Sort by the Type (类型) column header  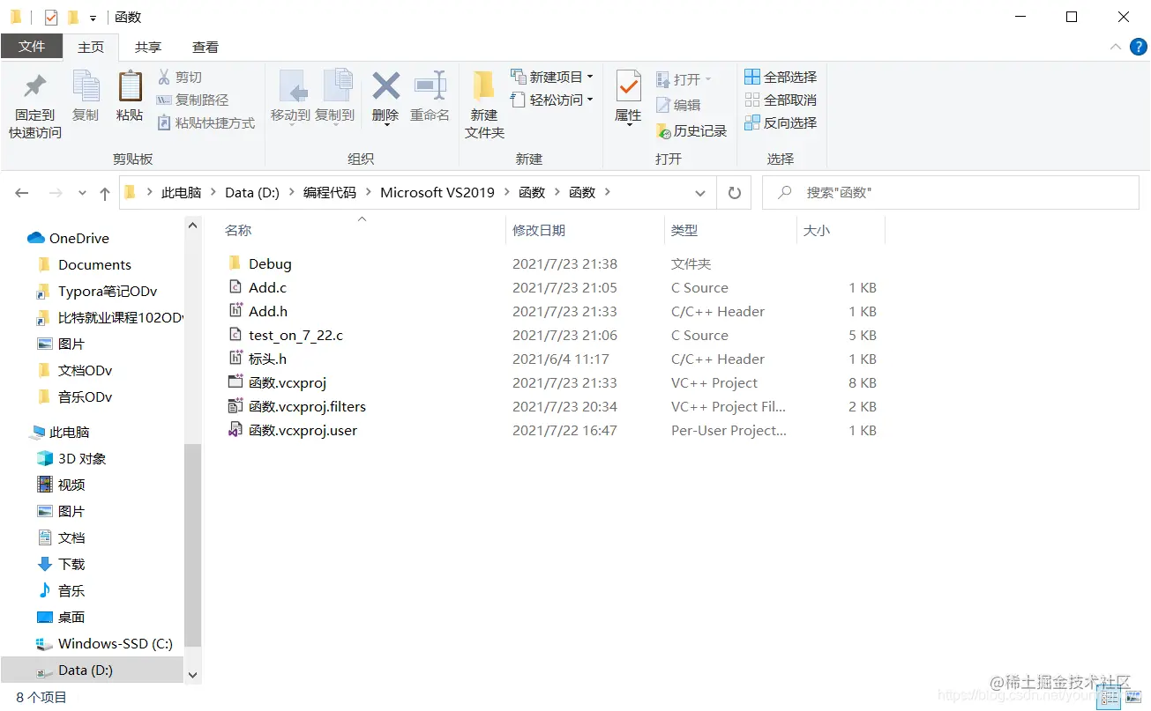[x=684, y=231]
